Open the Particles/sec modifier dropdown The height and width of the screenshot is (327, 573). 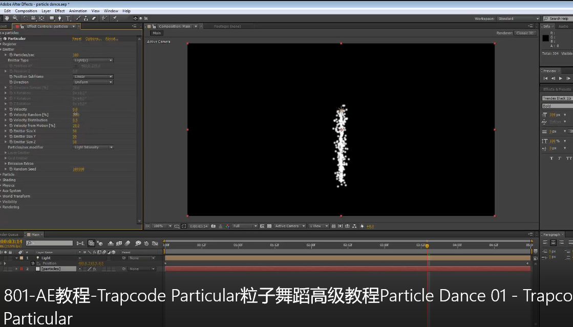point(93,147)
